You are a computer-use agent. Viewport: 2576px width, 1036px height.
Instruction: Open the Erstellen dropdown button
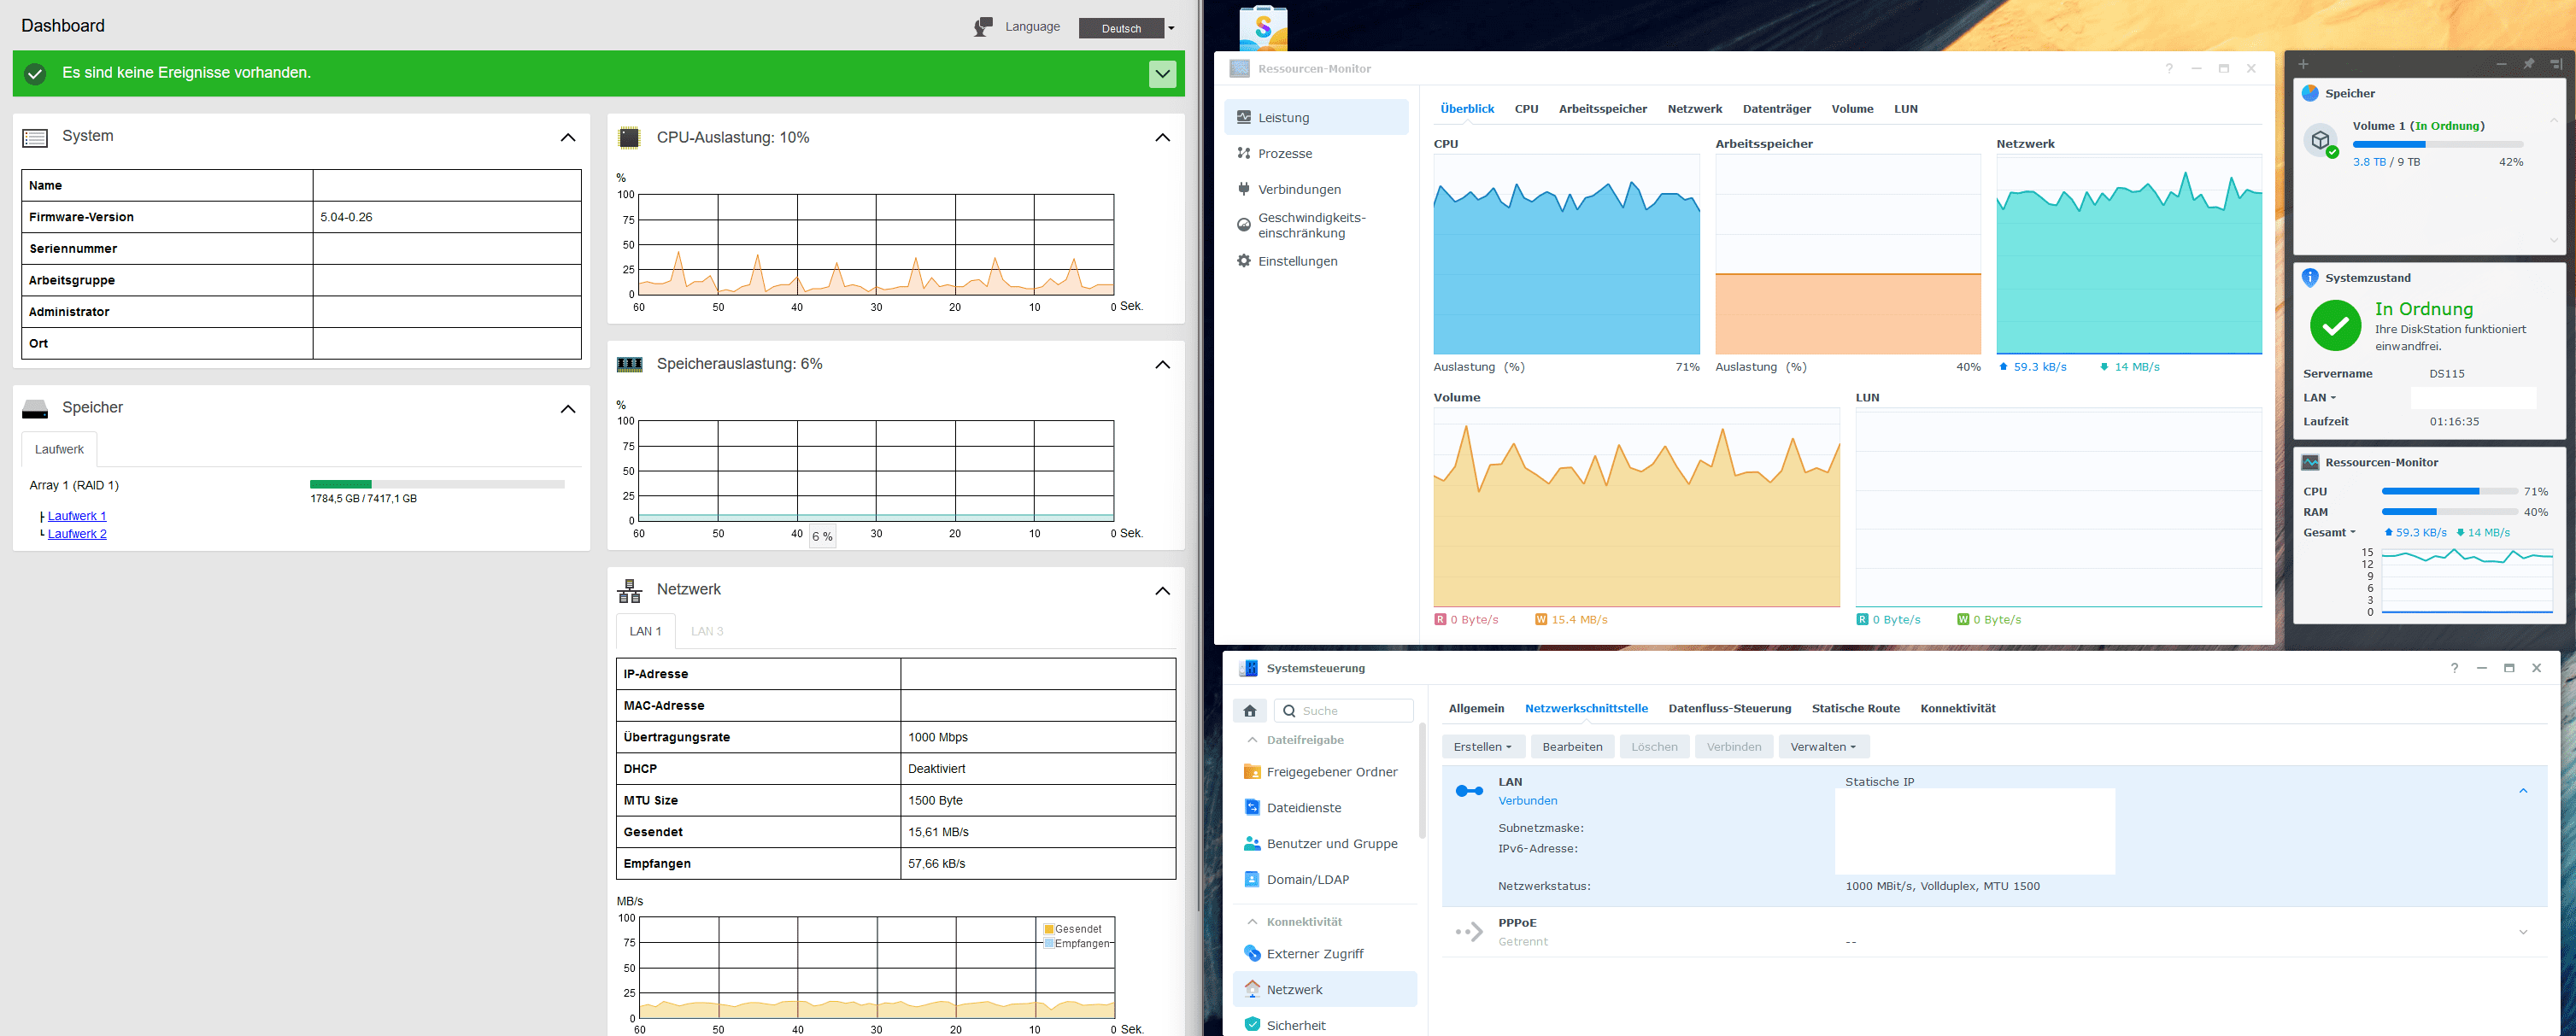pos(1483,747)
